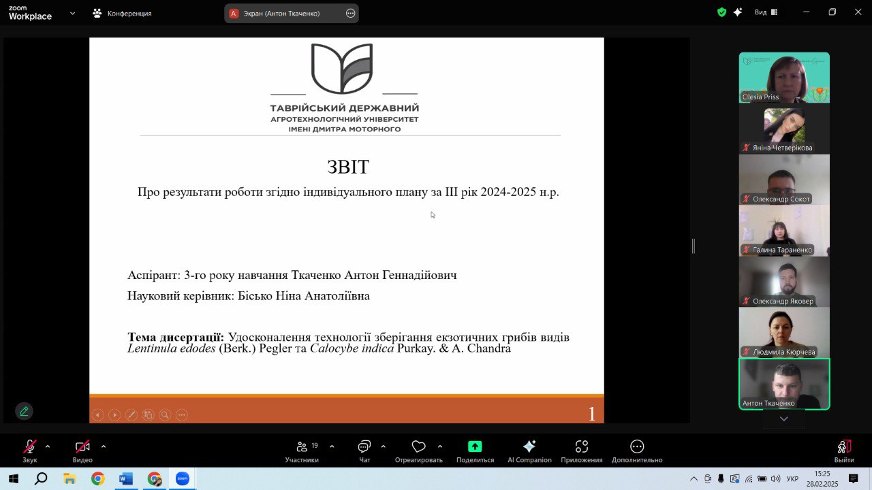Open the Wi-Fi network tray icon
872x490 pixels.
[749, 479]
